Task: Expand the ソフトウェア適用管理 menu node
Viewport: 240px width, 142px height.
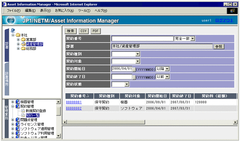Action: click(13, 129)
